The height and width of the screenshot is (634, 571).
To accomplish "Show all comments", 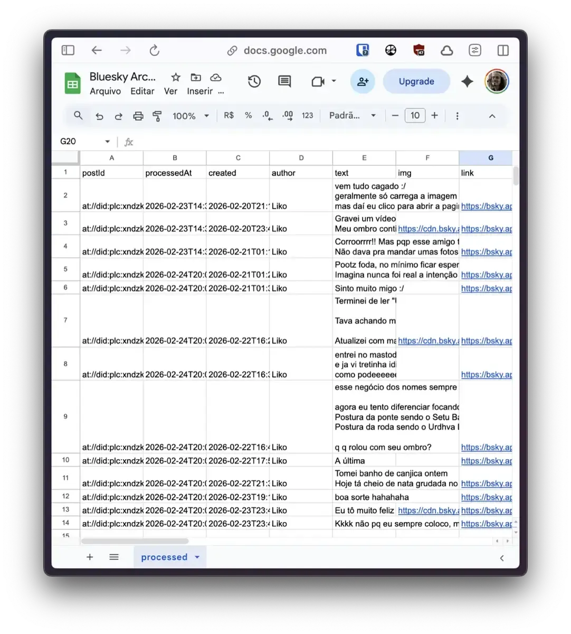I will [x=284, y=81].
